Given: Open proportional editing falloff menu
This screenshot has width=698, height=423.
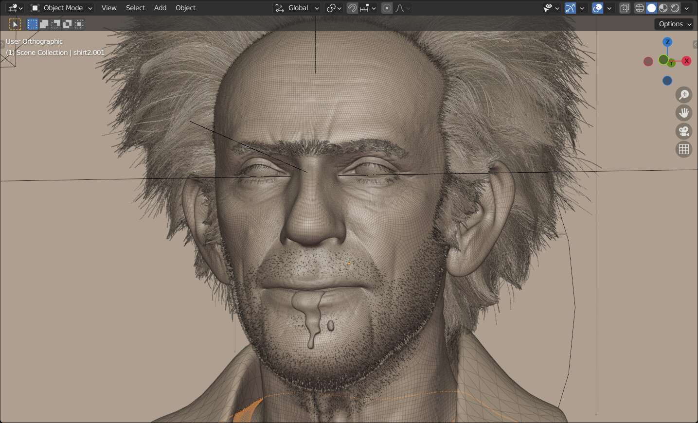Looking at the screenshot, I should 403,8.
